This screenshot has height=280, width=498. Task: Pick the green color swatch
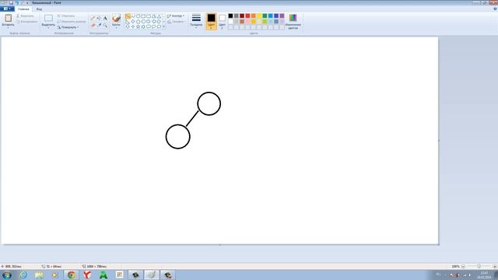click(265, 16)
